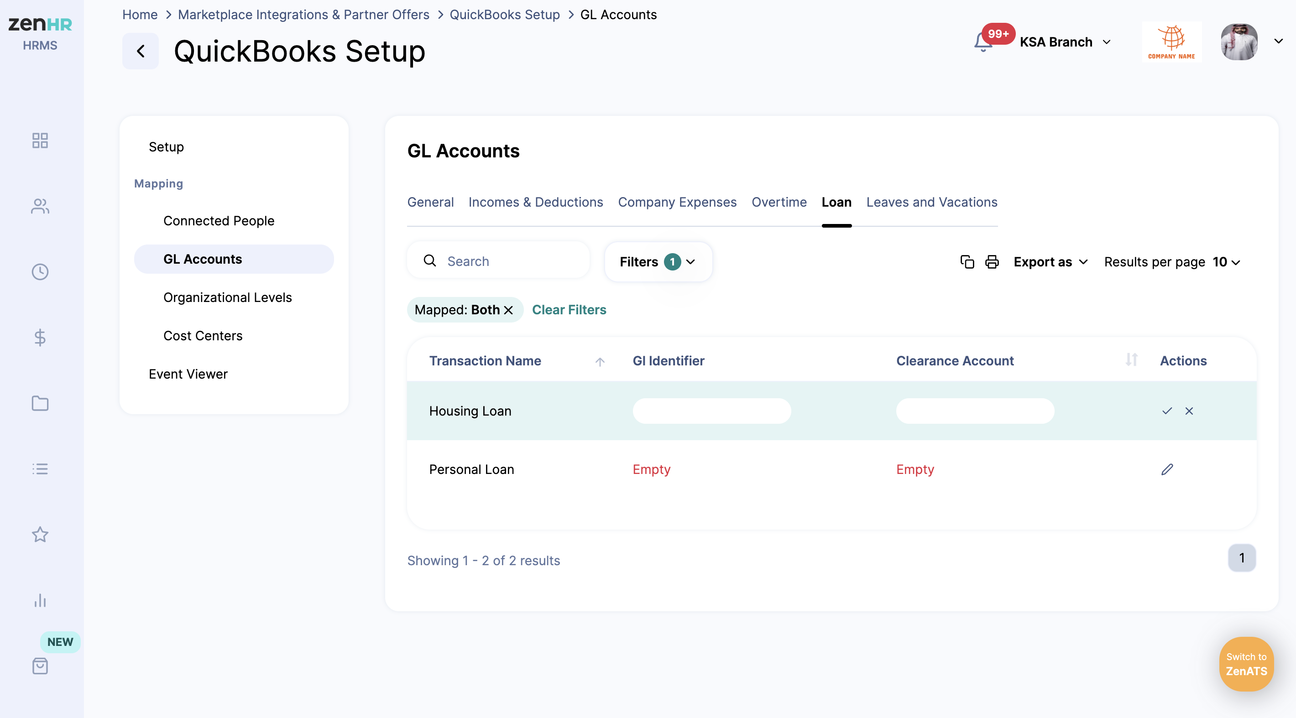Cancel Housing Loan edit with the X icon
1296x718 pixels.
coord(1189,411)
